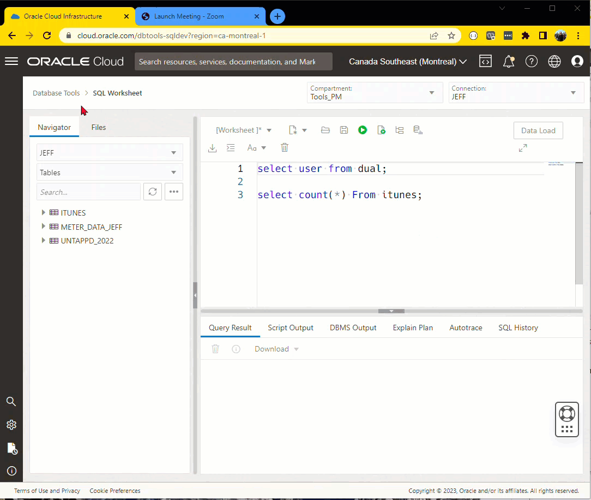Open the Download results dropdown
This screenshot has width=591, height=500.
point(276,349)
